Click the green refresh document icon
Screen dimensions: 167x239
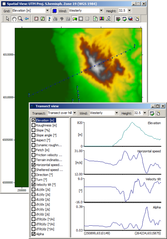coord(95,19)
